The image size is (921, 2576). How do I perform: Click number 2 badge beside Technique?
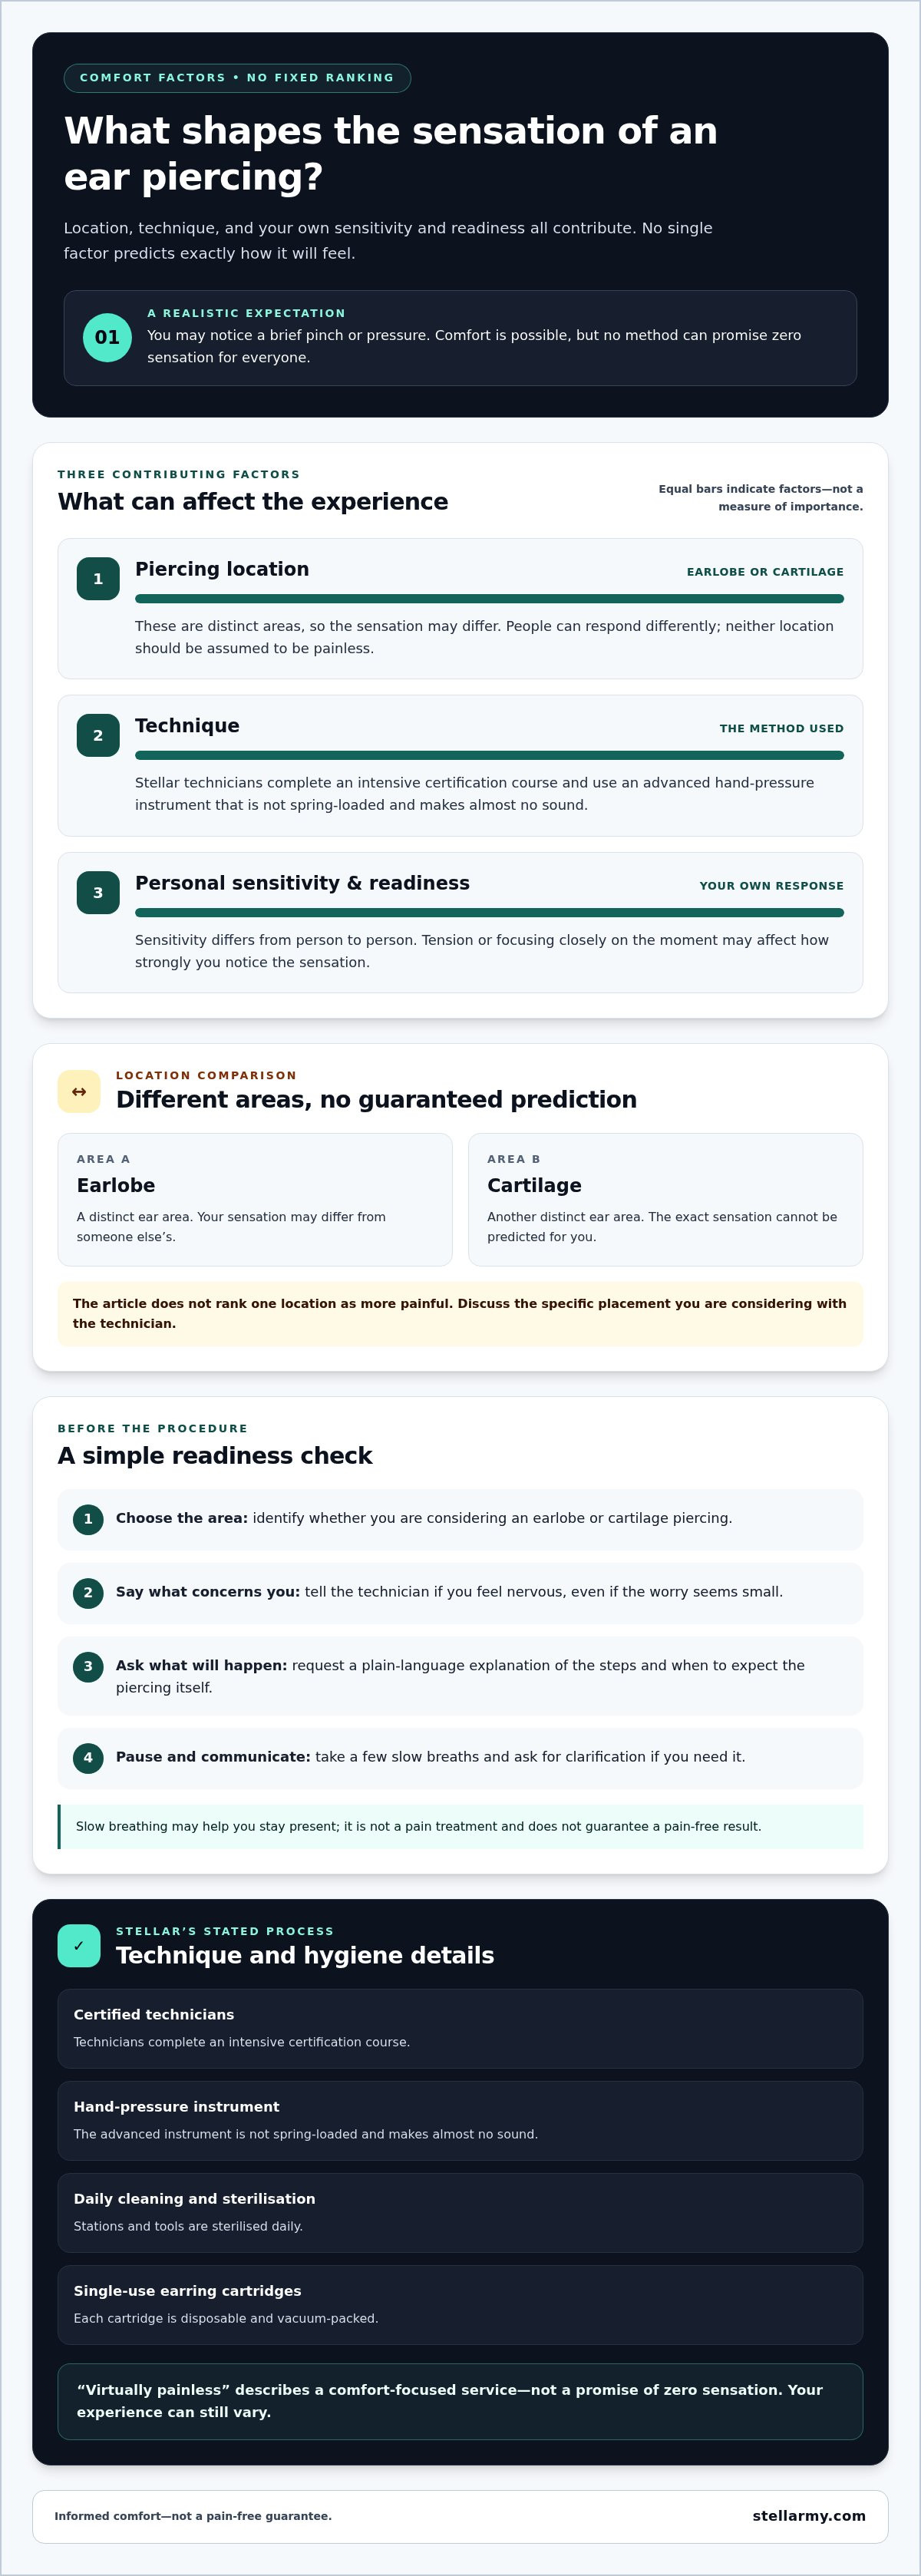tap(98, 736)
